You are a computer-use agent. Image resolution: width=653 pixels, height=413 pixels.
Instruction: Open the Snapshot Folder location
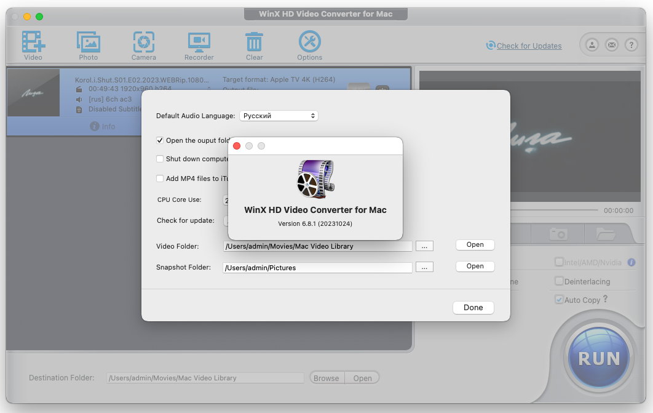coord(475,266)
